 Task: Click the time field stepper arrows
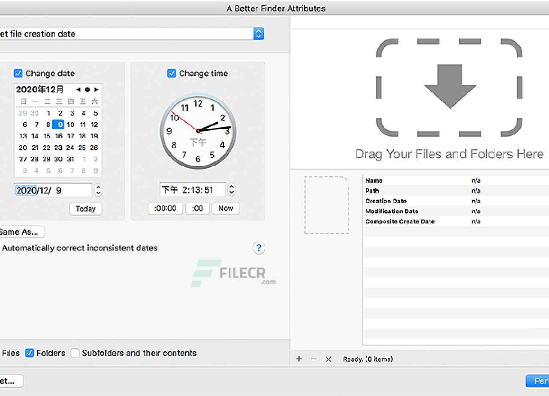[232, 190]
